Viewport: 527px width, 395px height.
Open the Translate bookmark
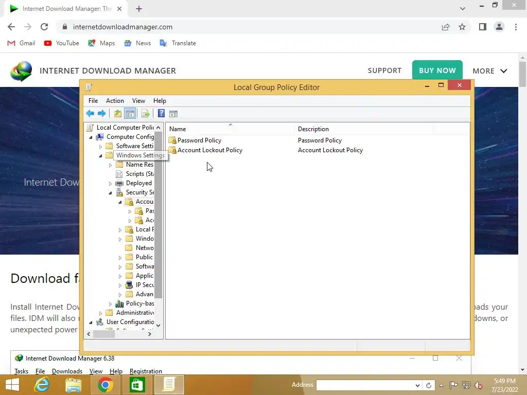coord(178,43)
